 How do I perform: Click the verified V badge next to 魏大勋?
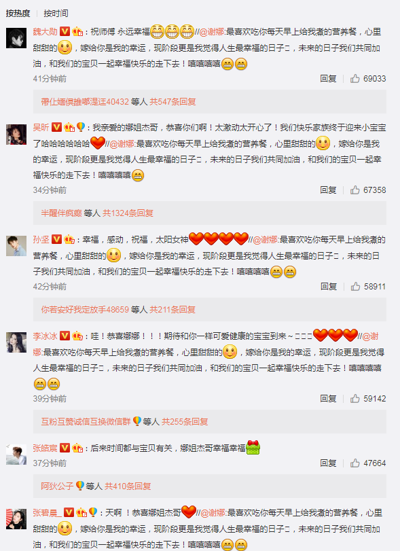[65, 32]
